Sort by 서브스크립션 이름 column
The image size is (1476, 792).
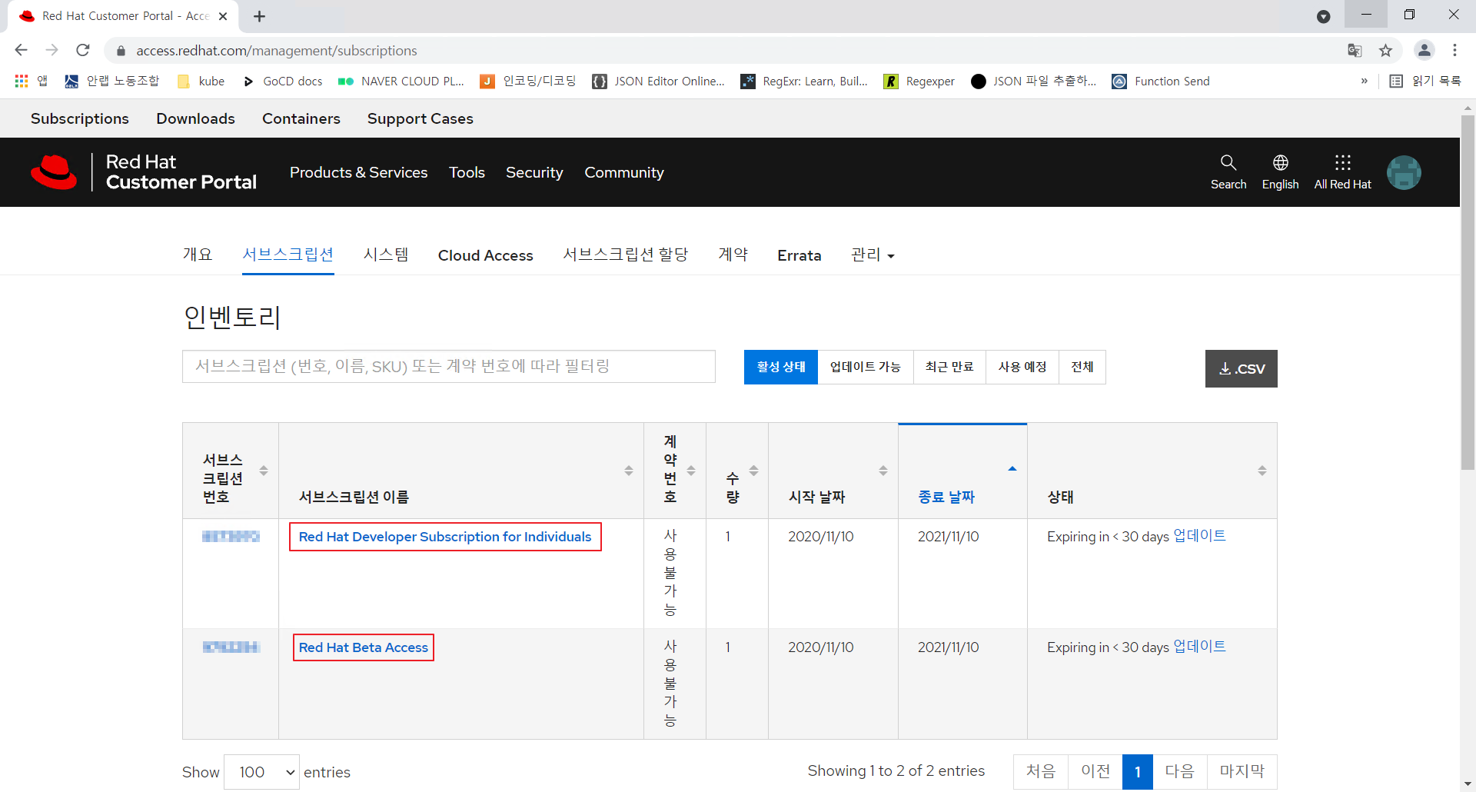coord(461,471)
